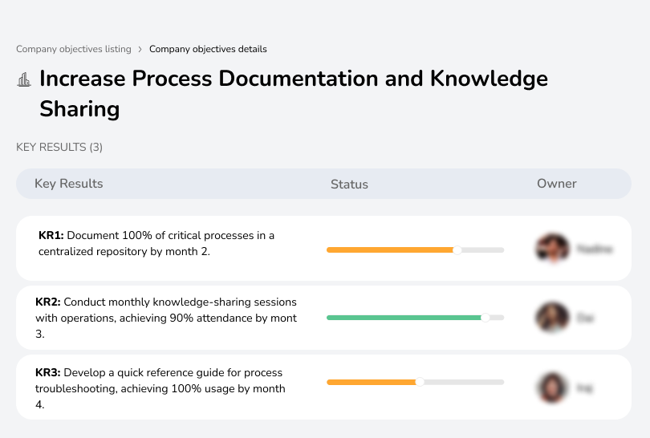This screenshot has height=438, width=650.
Task: Click the company building icon beside the title
Action: [x=24, y=79]
